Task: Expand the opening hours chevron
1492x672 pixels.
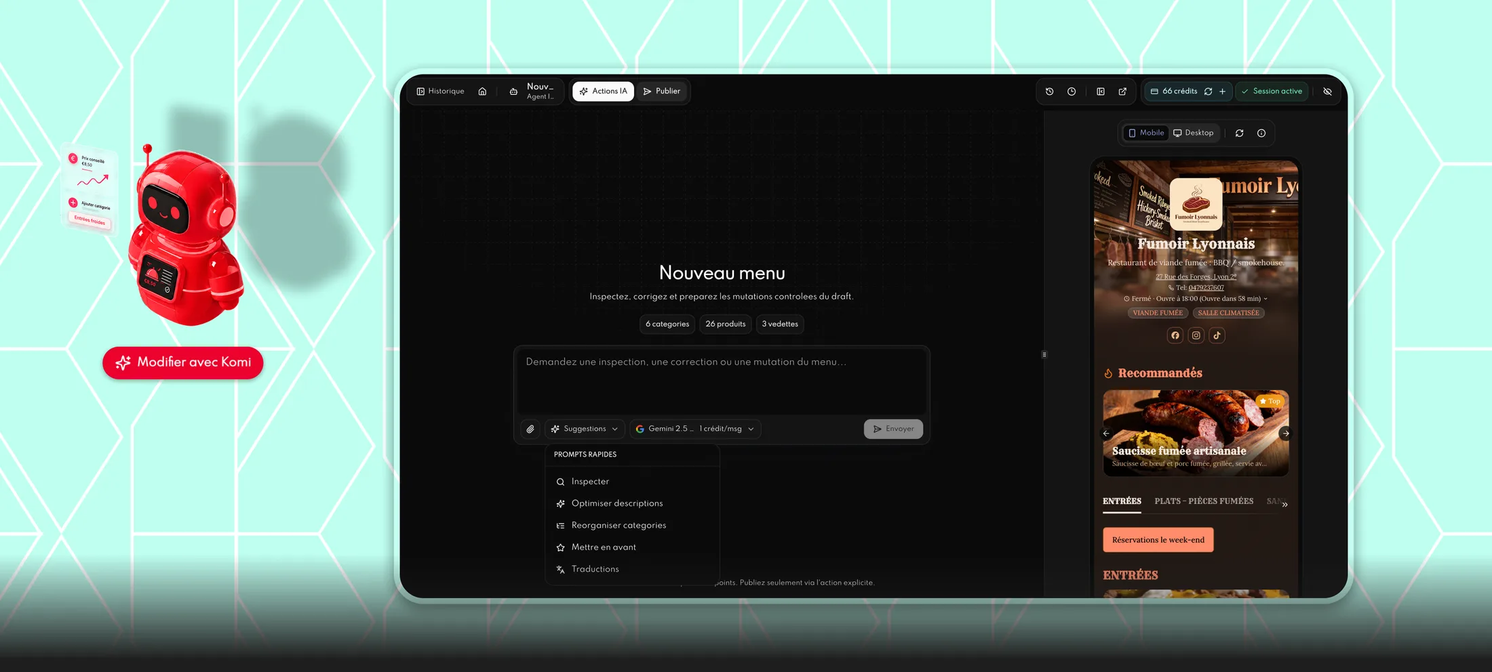Action: click(1265, 299)
